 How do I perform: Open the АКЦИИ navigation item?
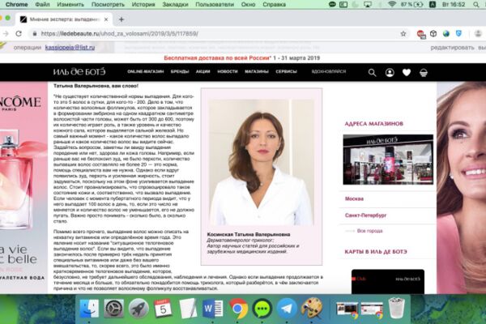[202, 71]
